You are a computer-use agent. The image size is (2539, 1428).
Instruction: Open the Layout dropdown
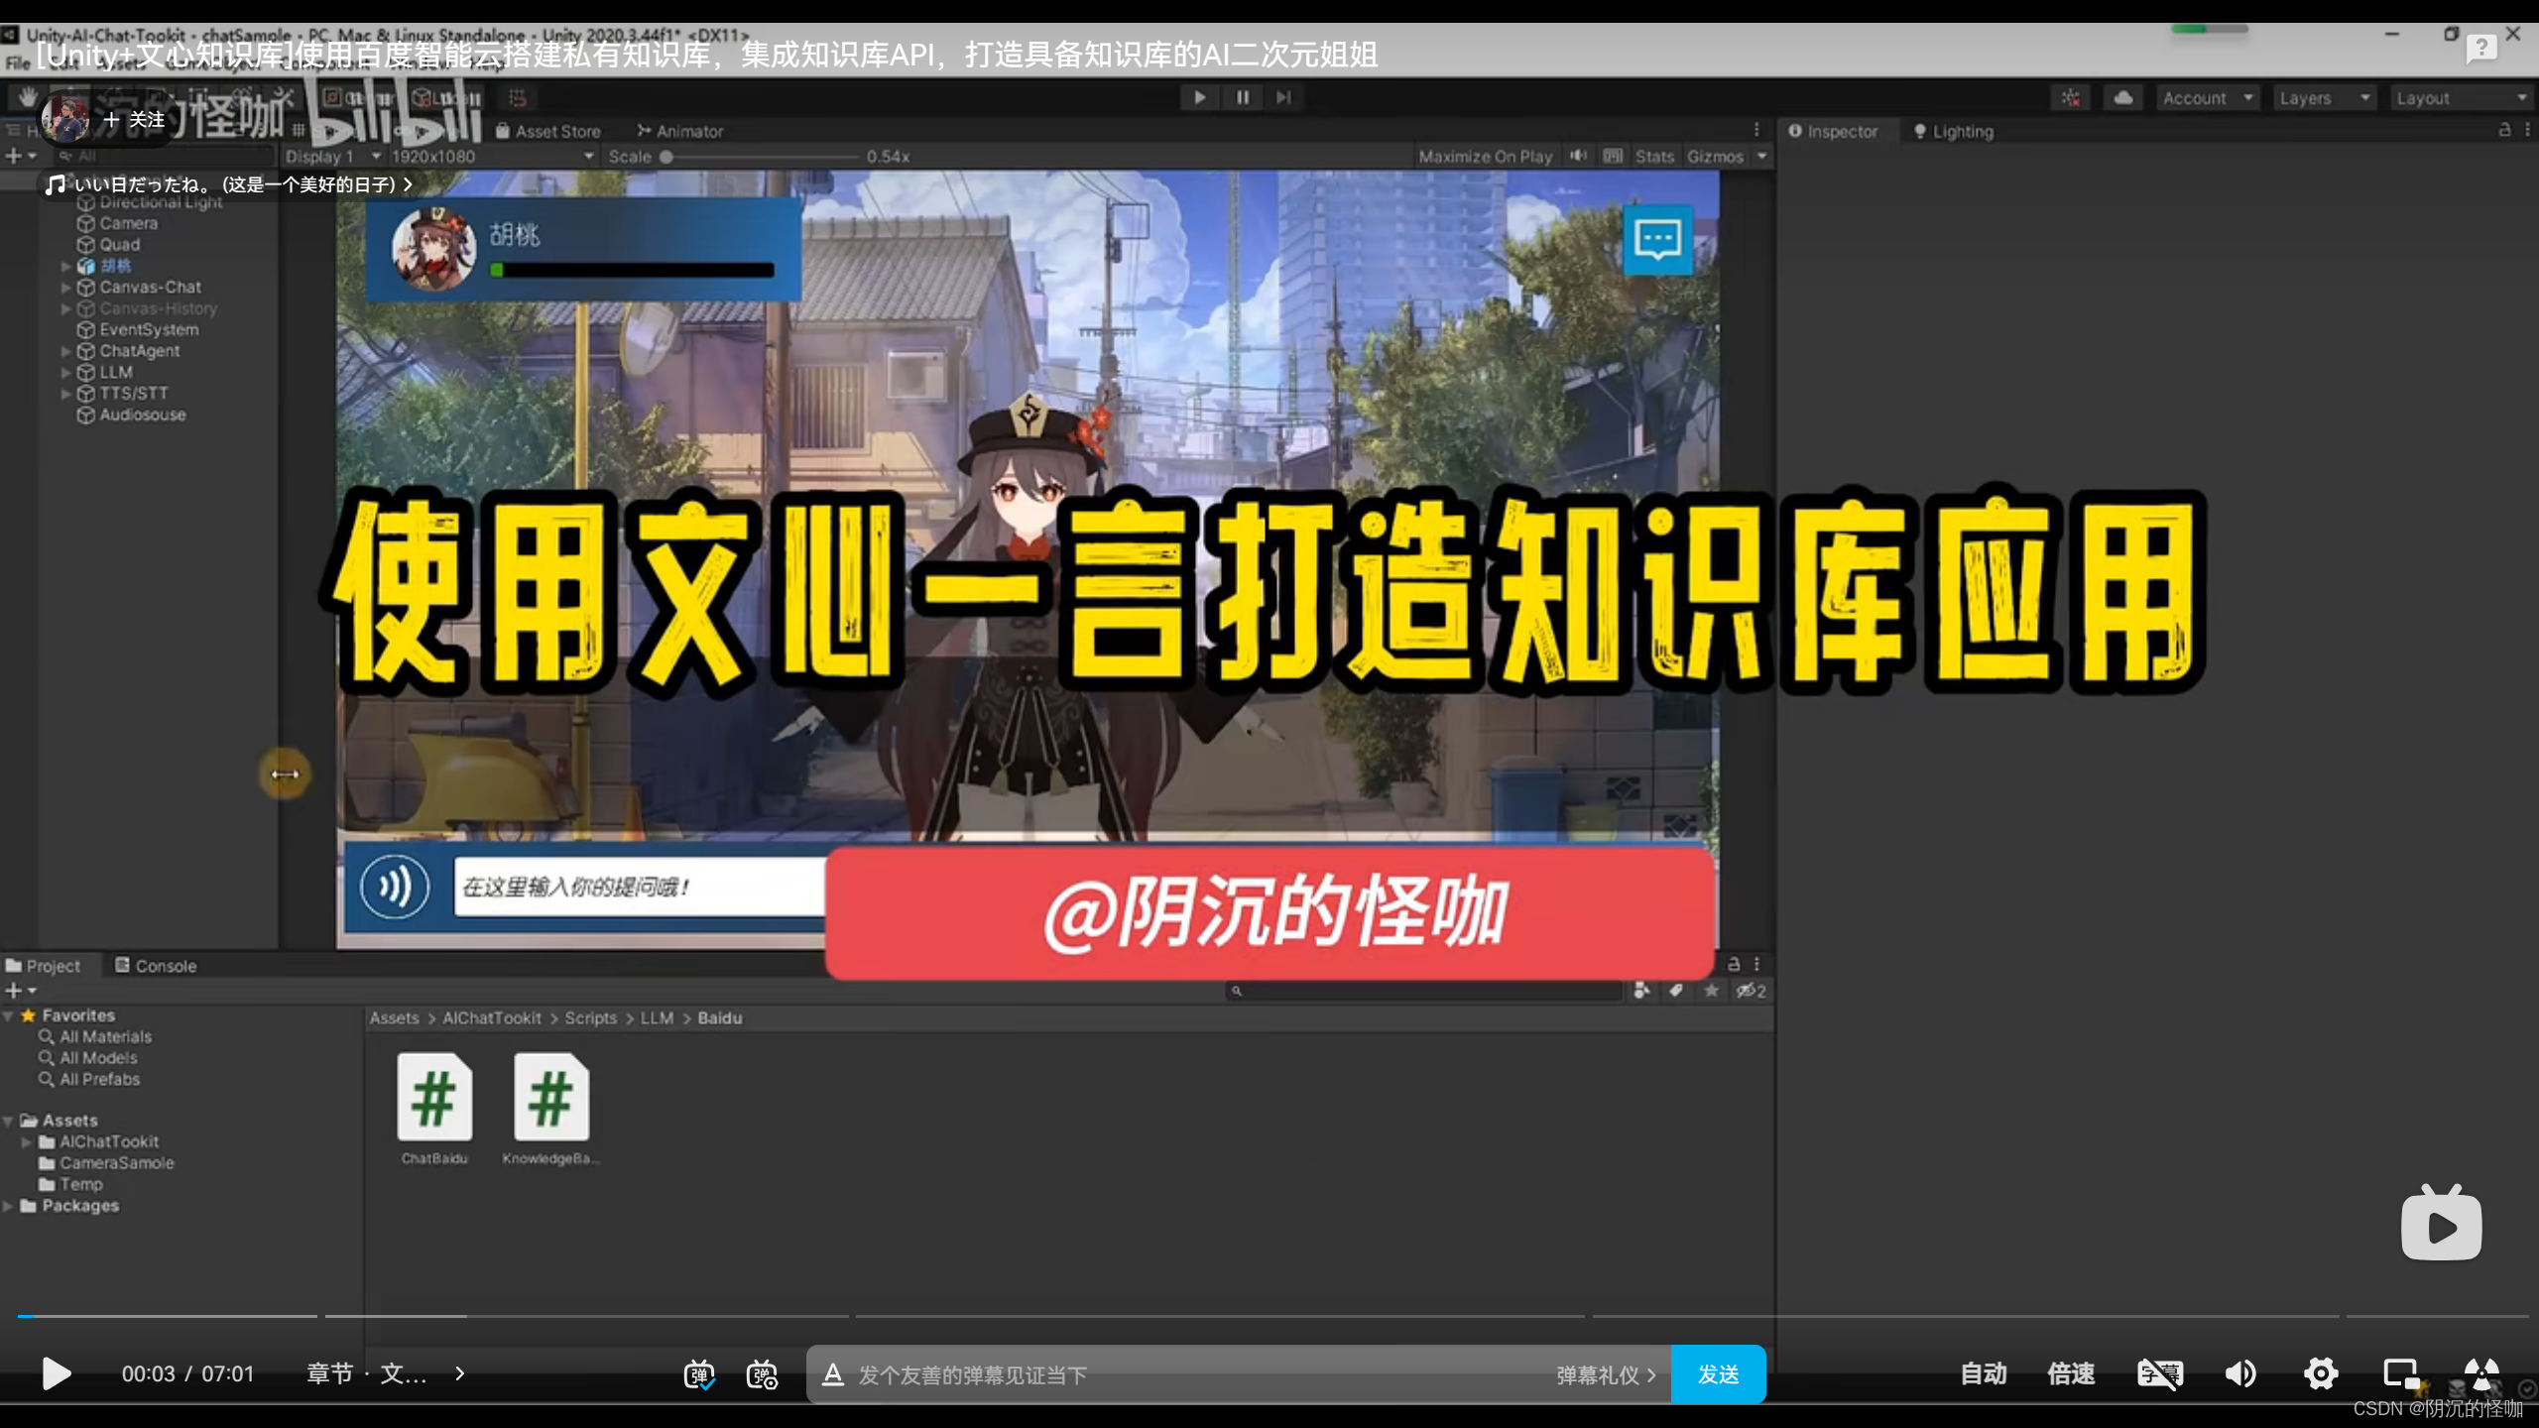(x=2462, y=98)
